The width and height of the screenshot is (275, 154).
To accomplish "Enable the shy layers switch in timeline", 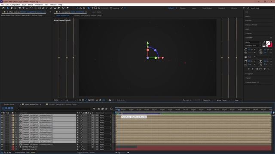I will 99,109.
